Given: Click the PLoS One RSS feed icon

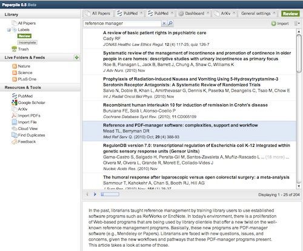Looking at the screenshot, I should [15, 79].
